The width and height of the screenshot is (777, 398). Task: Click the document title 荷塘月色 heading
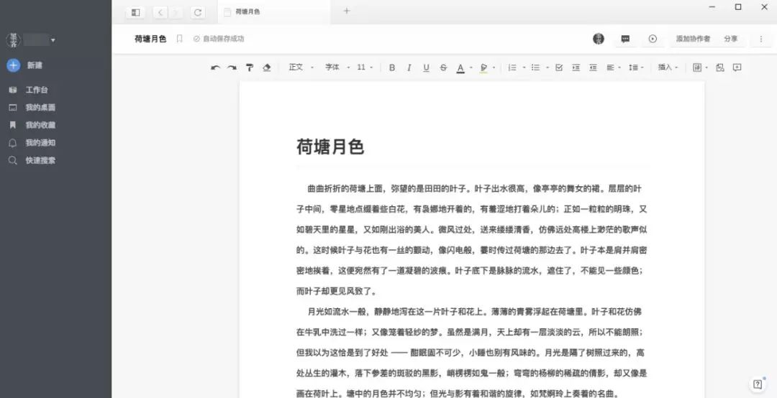coord(330,147)
